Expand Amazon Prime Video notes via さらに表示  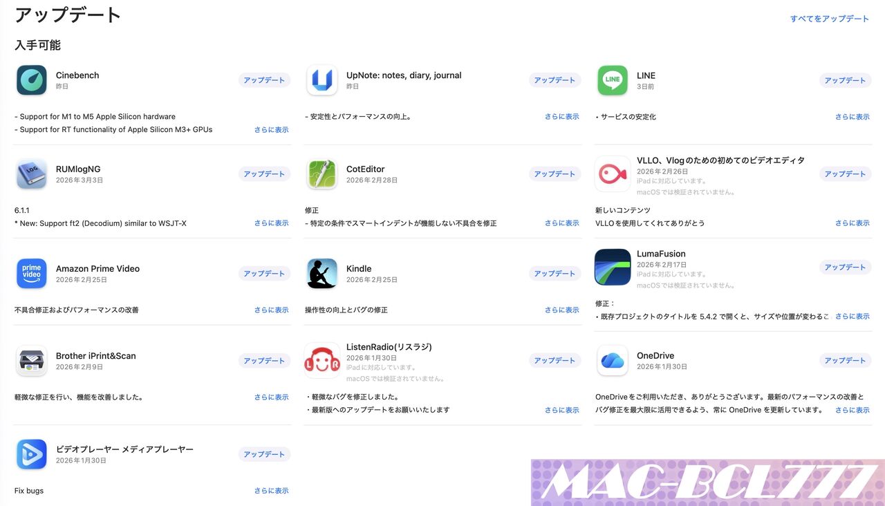(271, 310)
